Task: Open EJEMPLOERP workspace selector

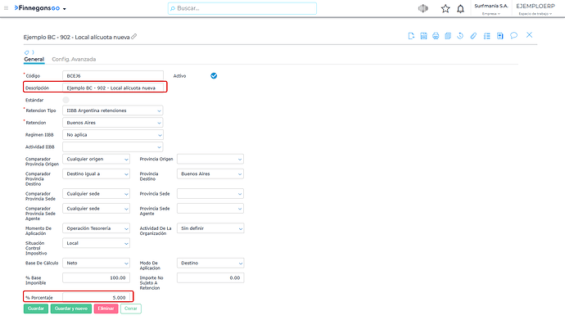Action: 536,9
